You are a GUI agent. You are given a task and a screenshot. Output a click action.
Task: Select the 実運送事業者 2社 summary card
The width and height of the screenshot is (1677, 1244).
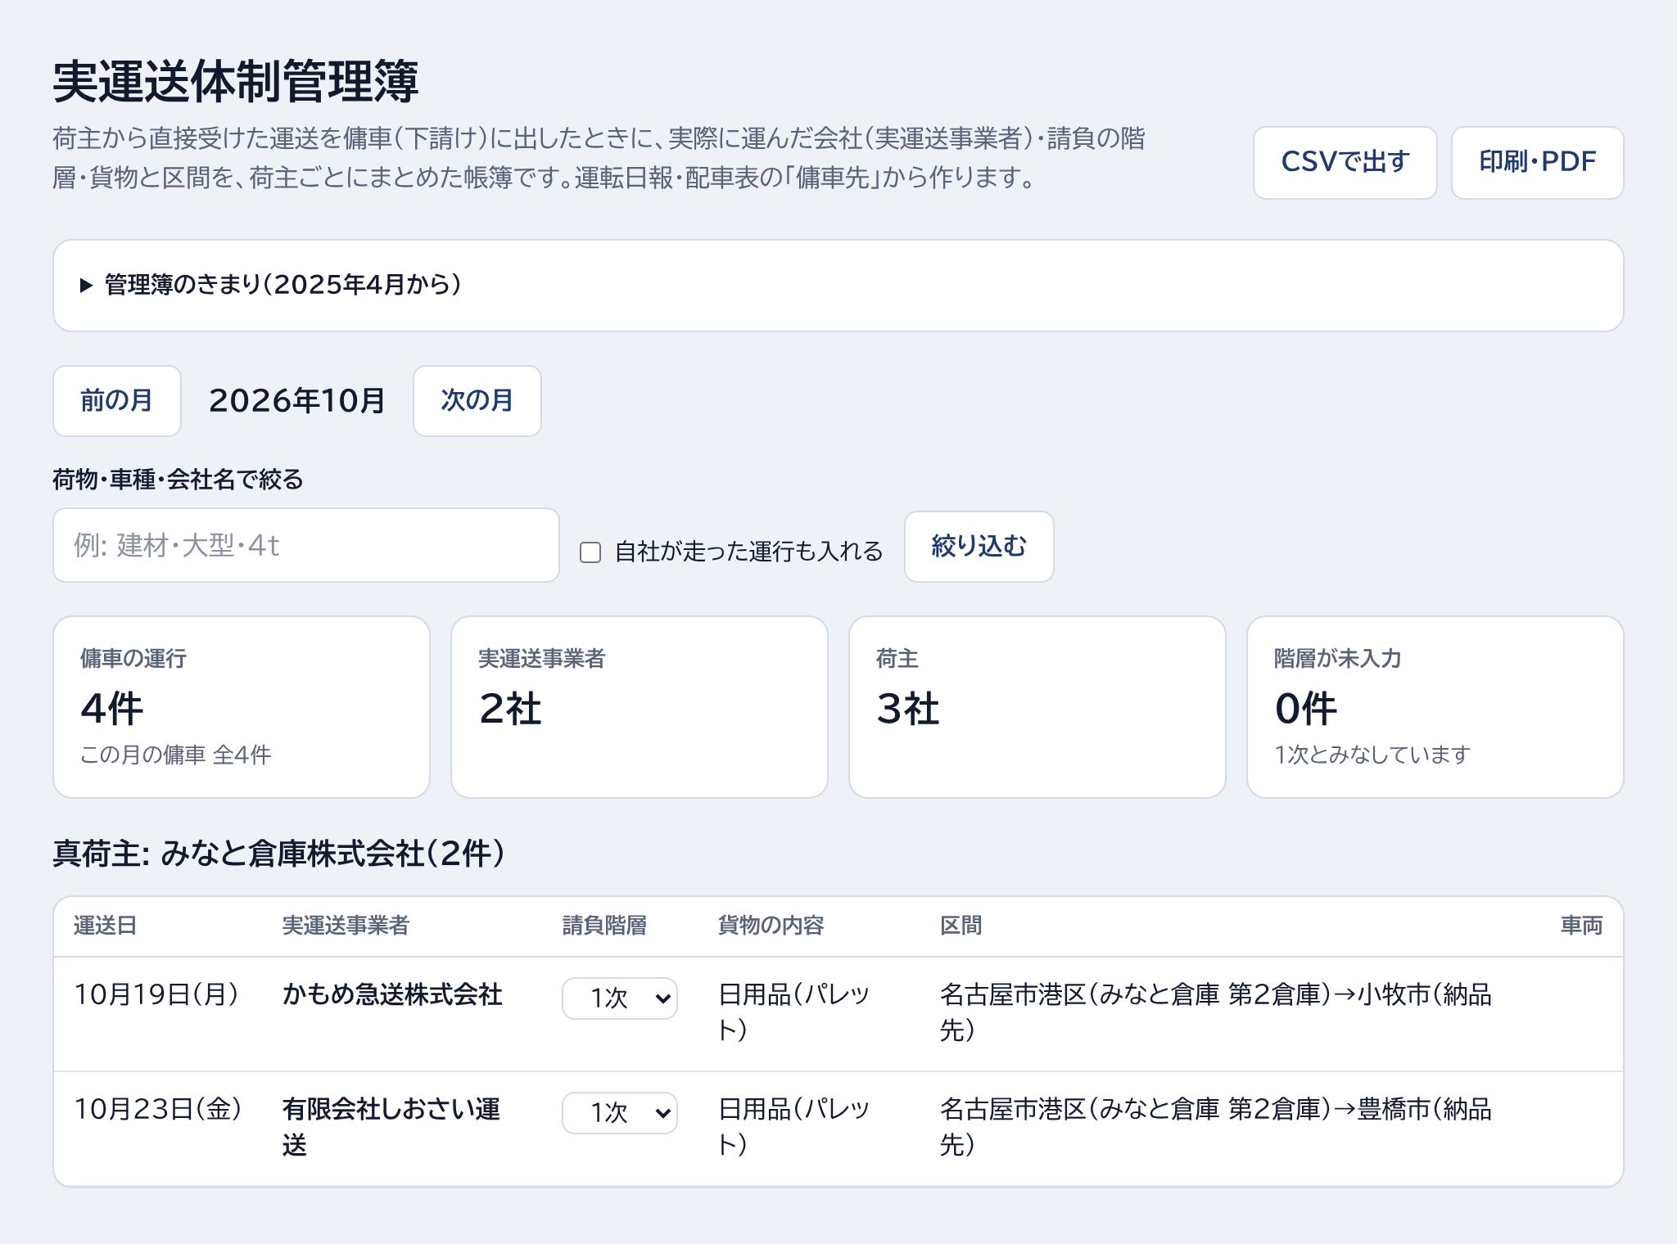coord(640,707)
